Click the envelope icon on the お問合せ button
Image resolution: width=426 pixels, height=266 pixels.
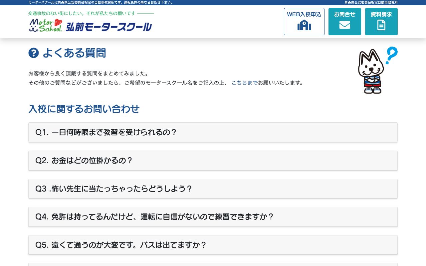click(344, 25)
